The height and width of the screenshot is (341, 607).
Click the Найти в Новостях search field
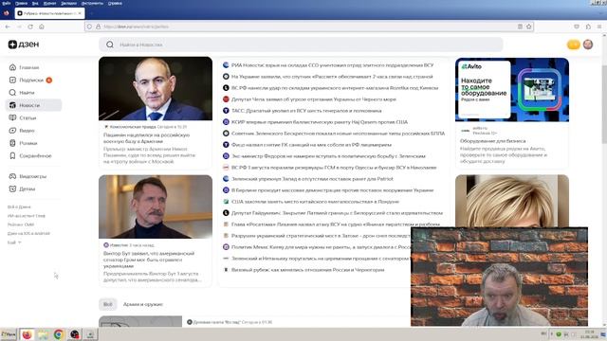tap(301, 45)
